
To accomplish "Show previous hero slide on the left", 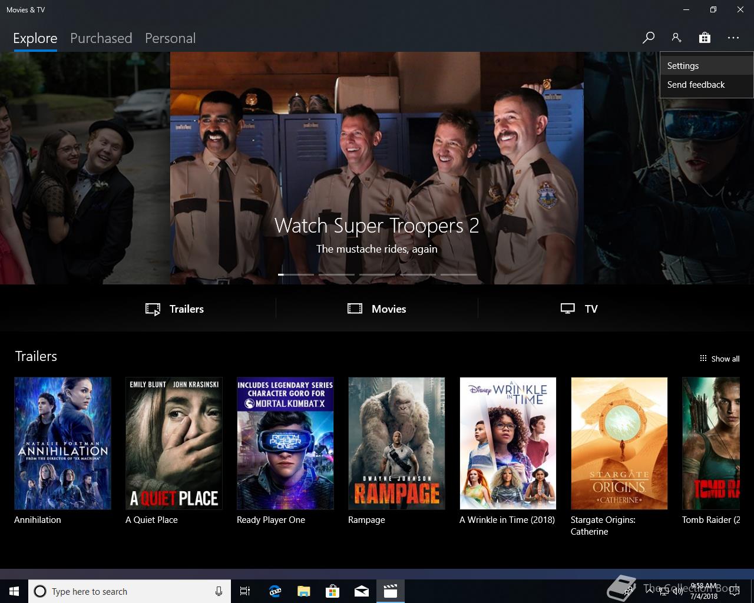I will (85, 168).
